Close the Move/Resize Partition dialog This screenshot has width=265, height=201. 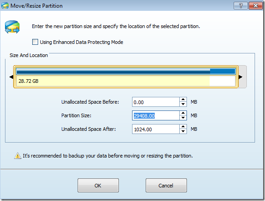point(255,6)
